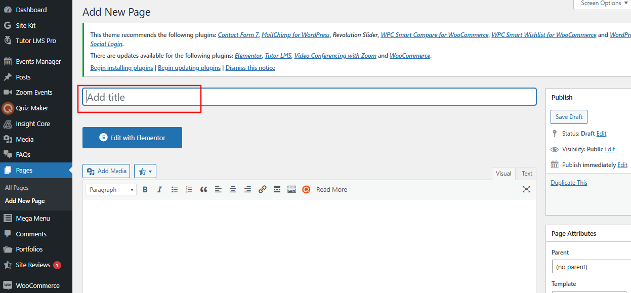Insert a numbered list
Image resolution: width=631 pixels, height=293 pixels.
point(189,190)
